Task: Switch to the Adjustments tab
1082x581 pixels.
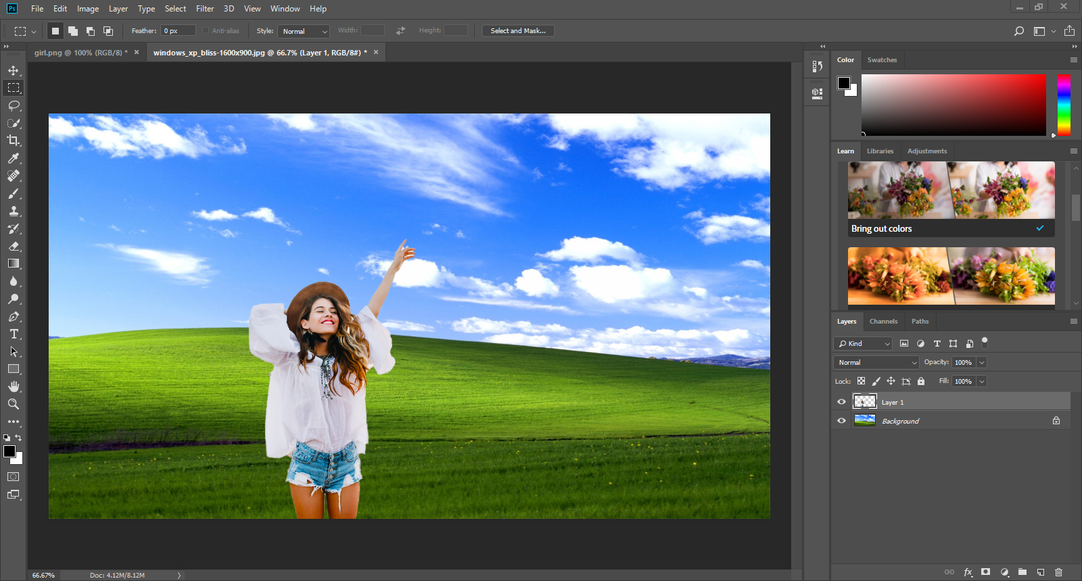Action: point(927,151)
